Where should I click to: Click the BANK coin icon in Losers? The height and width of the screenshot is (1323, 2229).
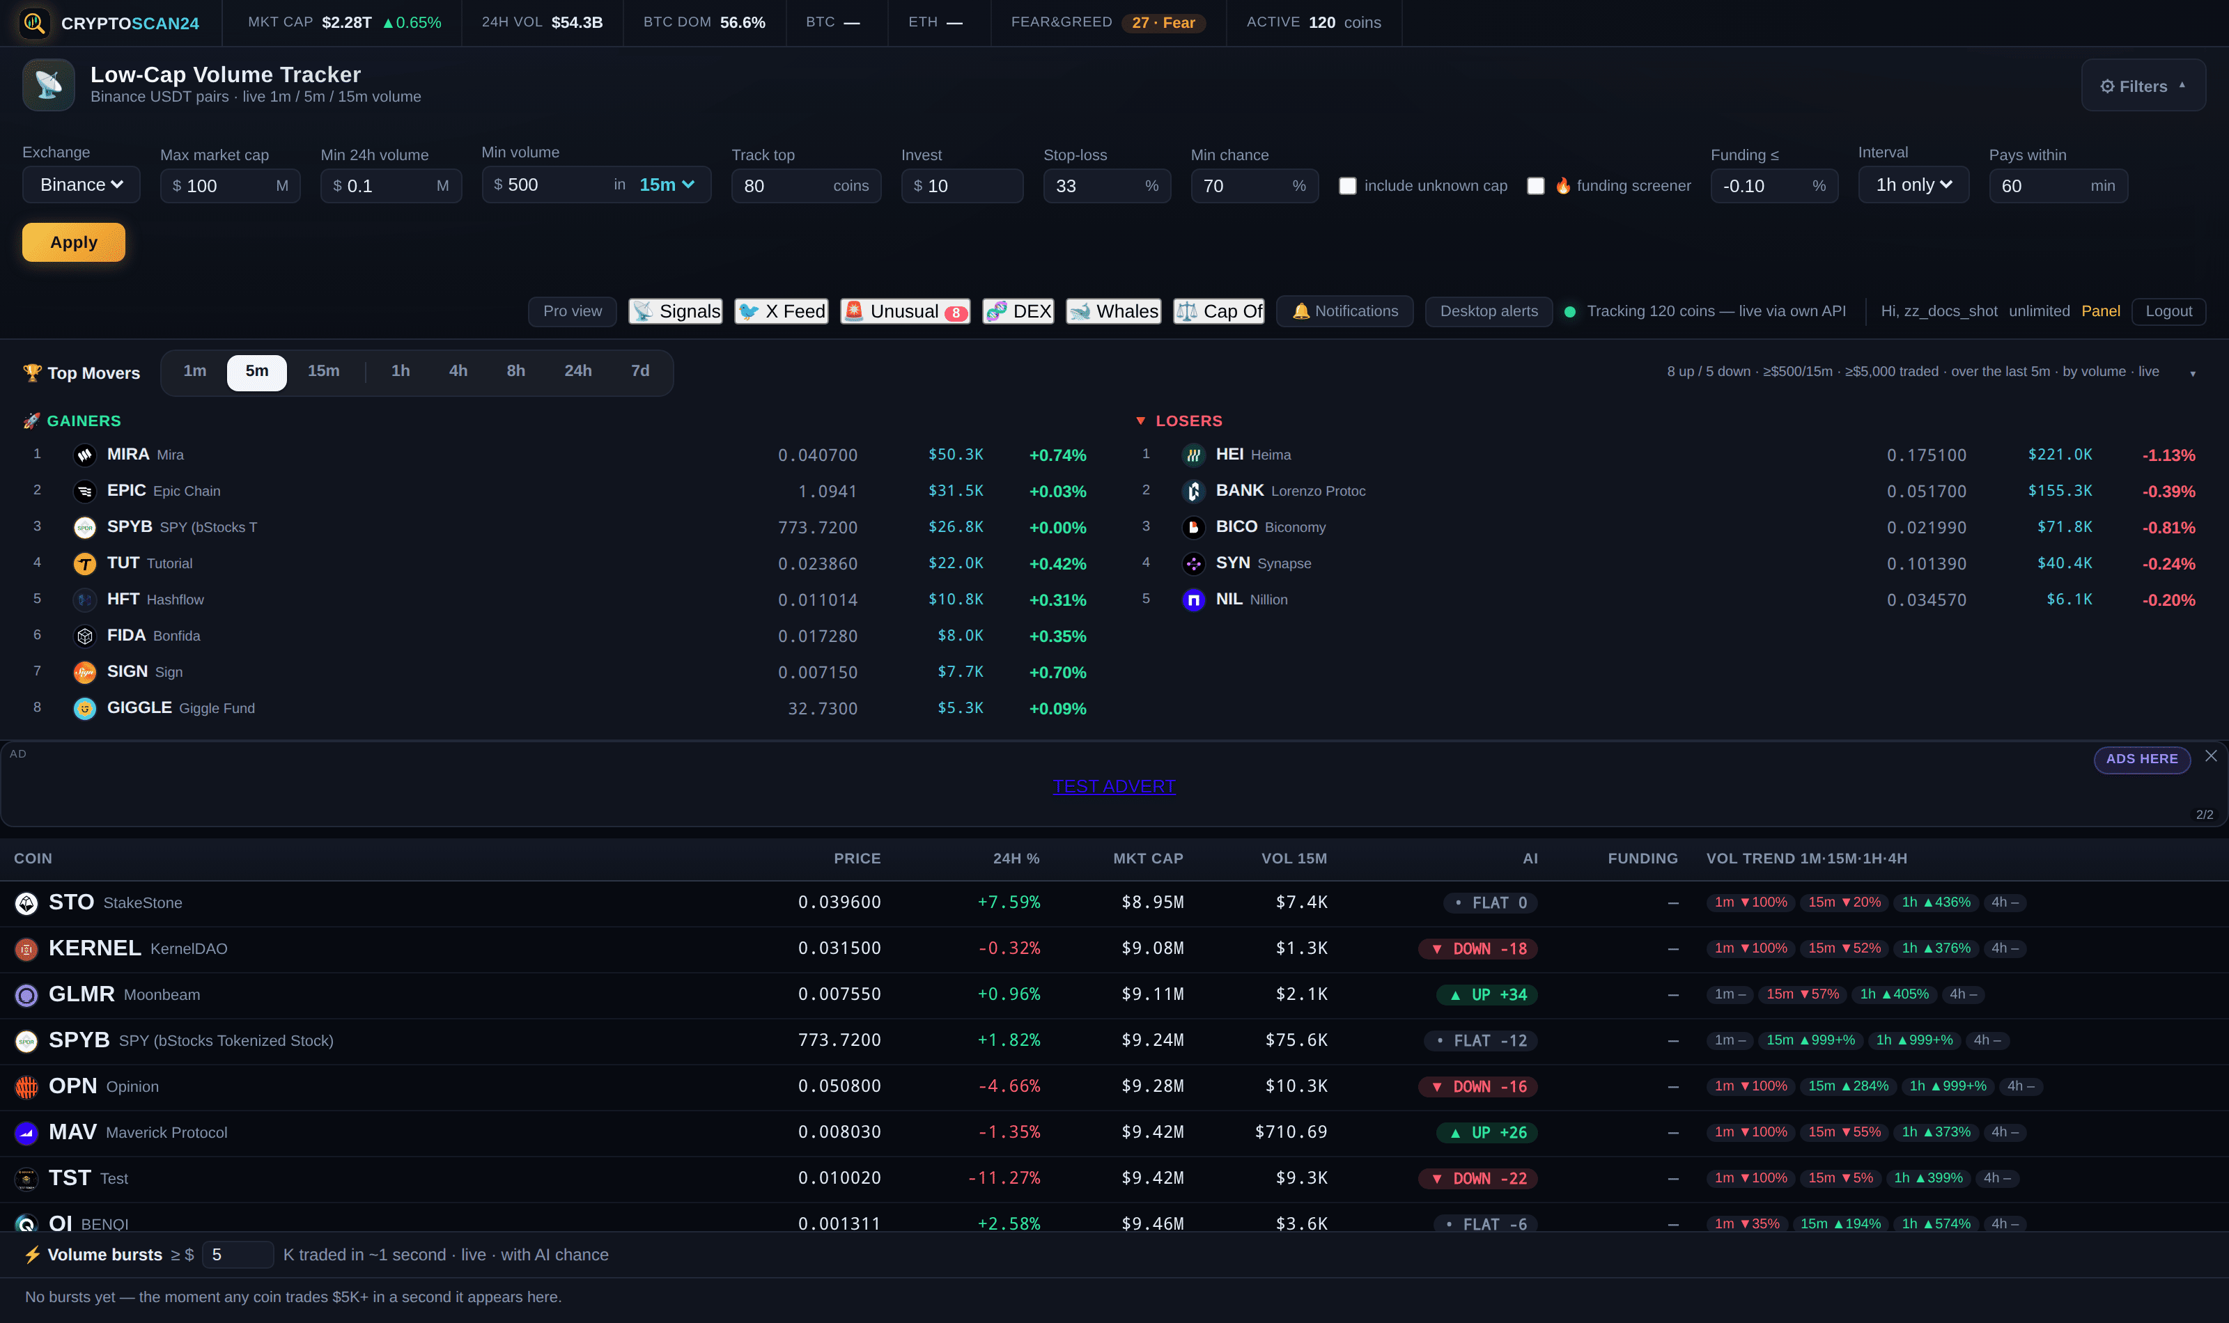click(x=1193, y=491)
